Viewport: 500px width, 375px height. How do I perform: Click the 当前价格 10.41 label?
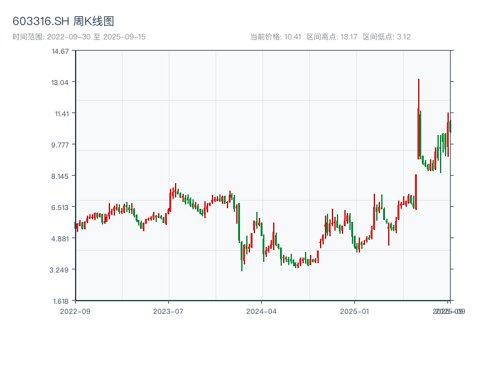276,37
